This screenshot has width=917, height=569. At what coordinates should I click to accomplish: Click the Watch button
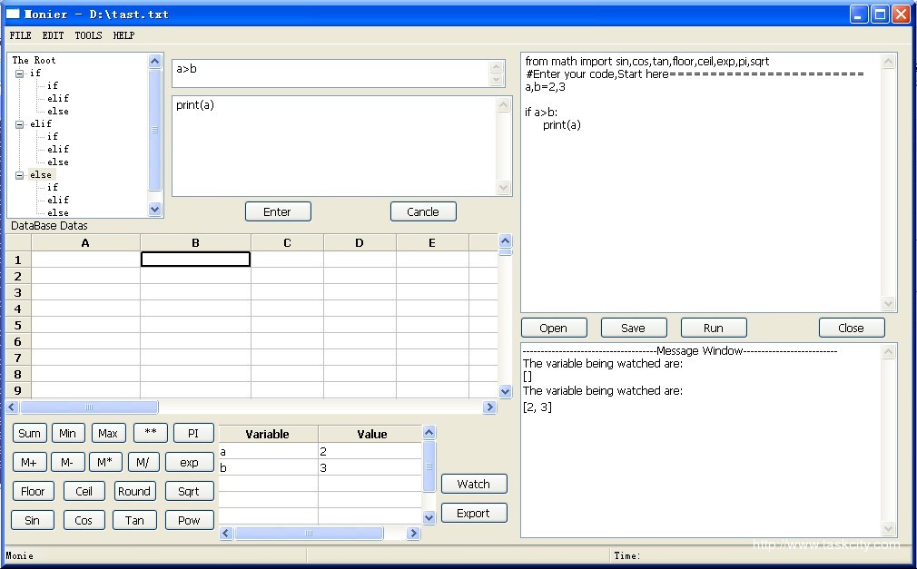coord(473,484)
